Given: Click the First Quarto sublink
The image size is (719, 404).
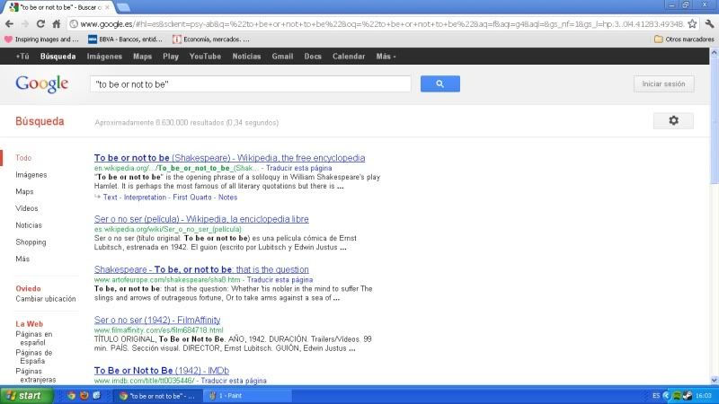Looking at the screenshot, I should (192, 198).
